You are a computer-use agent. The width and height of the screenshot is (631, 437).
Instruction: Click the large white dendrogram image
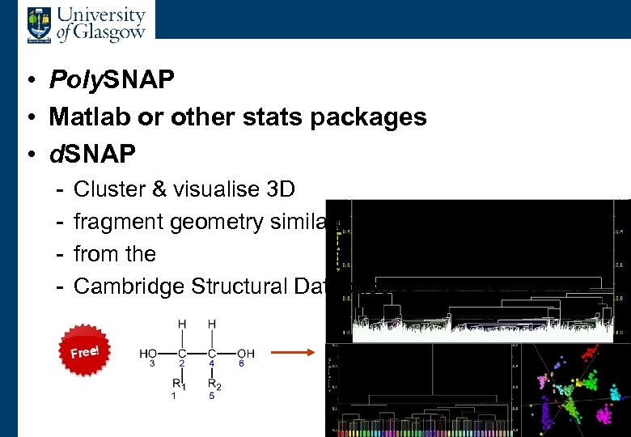(x=477, y=271)
